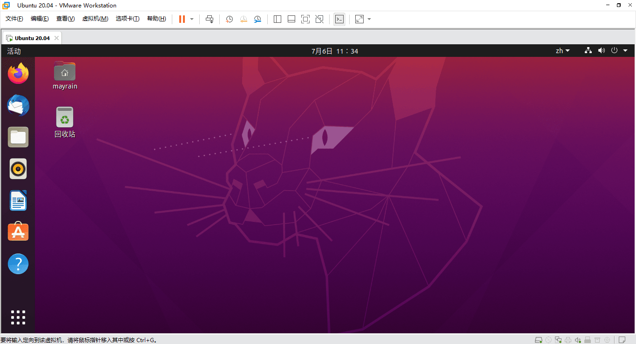Image resolution: width=636 pixels, height=344 pixels.
Task: Open the 虚拟机(M) menu
Action: [x=95, y=19]
